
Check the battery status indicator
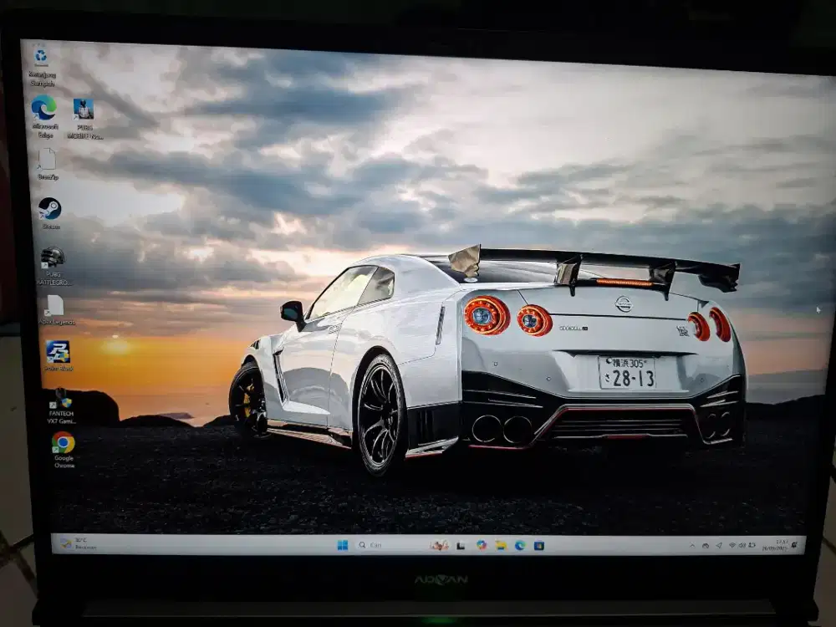(x=752, y=545)
